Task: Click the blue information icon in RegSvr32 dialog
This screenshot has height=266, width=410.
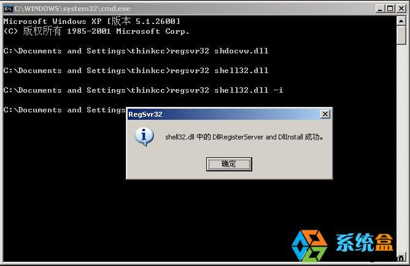Action: coord(144,136)
